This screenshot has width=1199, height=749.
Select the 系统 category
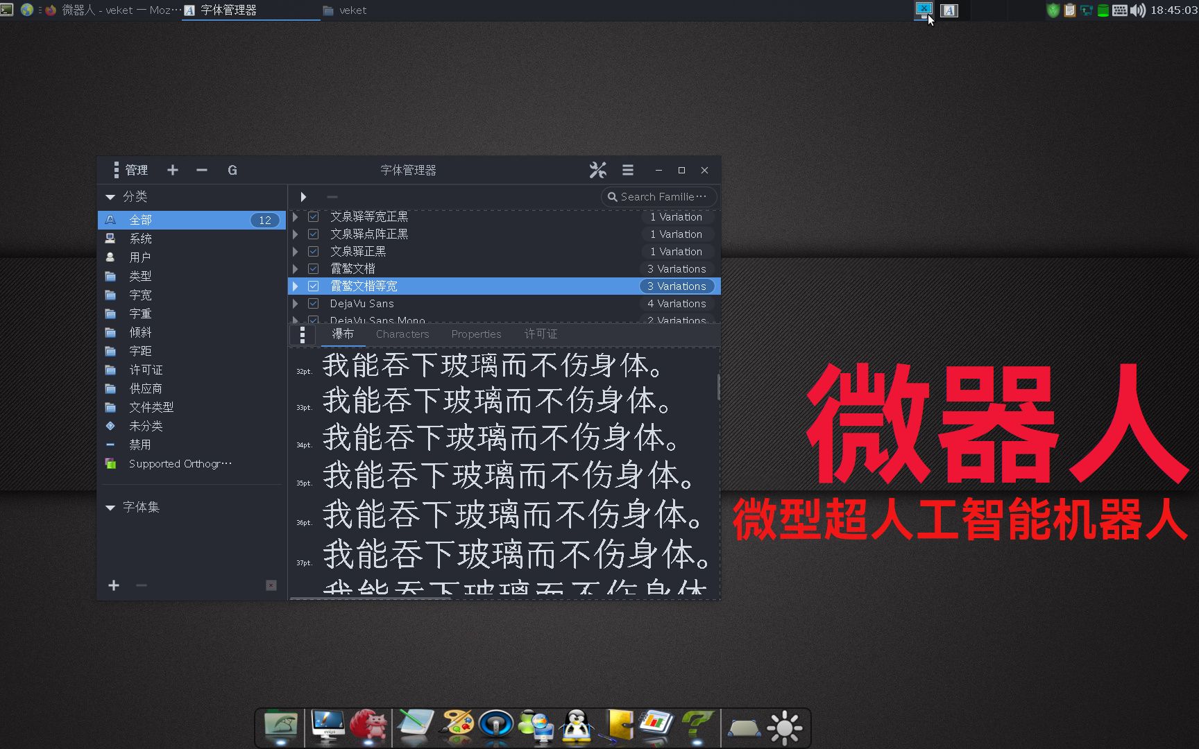click(x=192, y=239)
